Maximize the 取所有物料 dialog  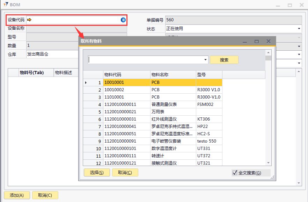(x=257, y=42)
